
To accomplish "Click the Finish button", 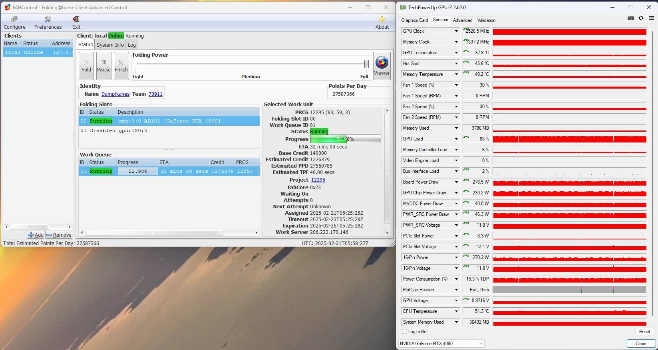I will tap(121, 66).
